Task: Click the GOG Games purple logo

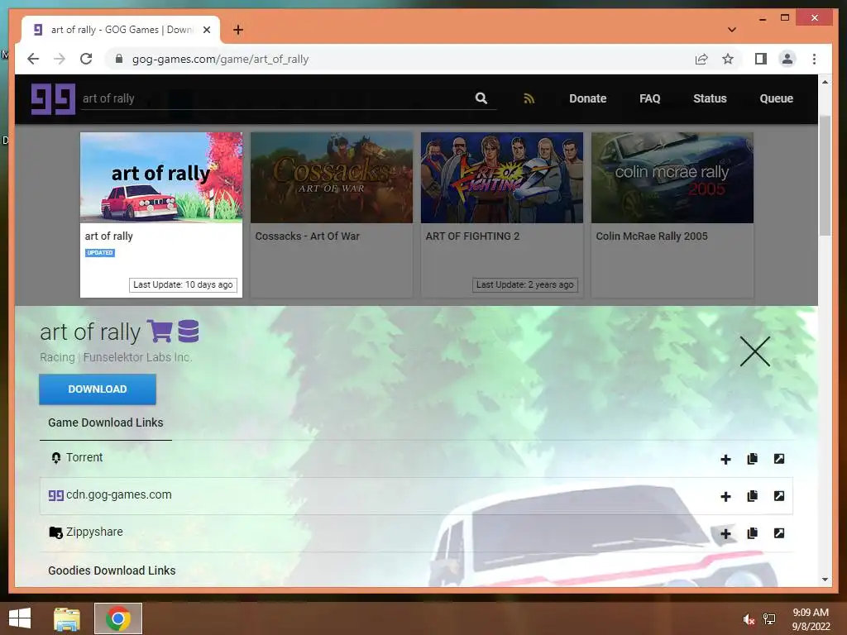Action: 53,99
